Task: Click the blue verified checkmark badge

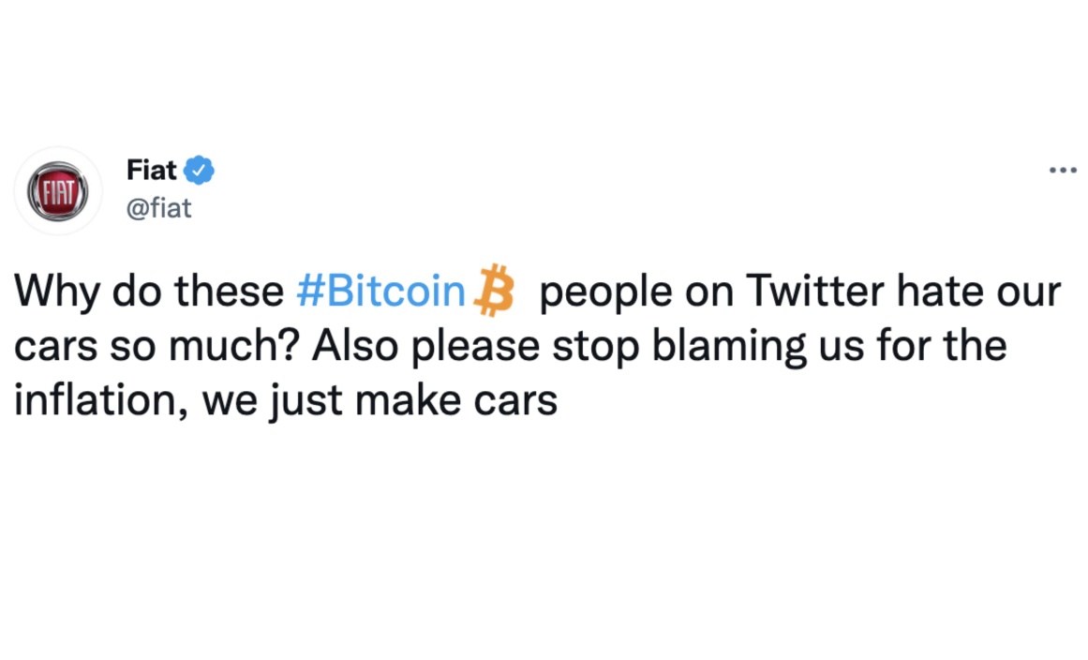Action: pyautogui.click(x=200, y=170)
